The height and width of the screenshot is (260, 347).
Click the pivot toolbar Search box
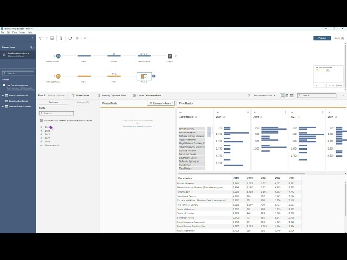317,95
